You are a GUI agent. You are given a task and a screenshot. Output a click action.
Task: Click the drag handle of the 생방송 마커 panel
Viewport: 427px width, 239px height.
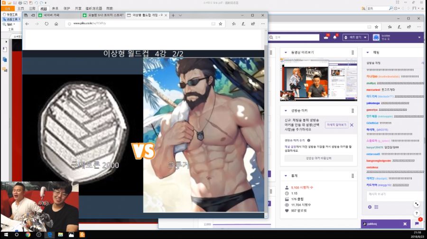pos(353,111)
